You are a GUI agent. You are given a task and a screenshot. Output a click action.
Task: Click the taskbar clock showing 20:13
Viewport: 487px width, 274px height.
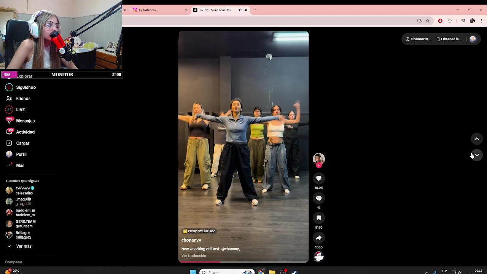[x=478, y=272]
